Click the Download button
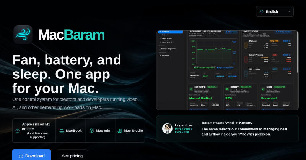Image resolution: width=306 pixels, height=160 pixels. (32, 155)
